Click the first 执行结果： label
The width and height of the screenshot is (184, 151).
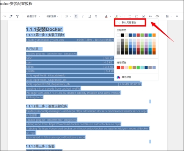[x=34, y=49]
